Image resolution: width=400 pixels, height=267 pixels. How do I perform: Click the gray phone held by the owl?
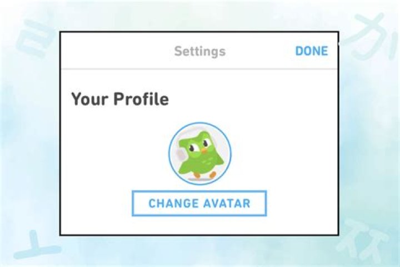click(x=181, y=154)
